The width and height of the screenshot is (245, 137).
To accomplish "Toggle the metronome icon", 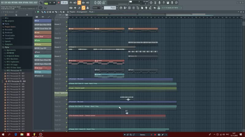I will 71,3.
